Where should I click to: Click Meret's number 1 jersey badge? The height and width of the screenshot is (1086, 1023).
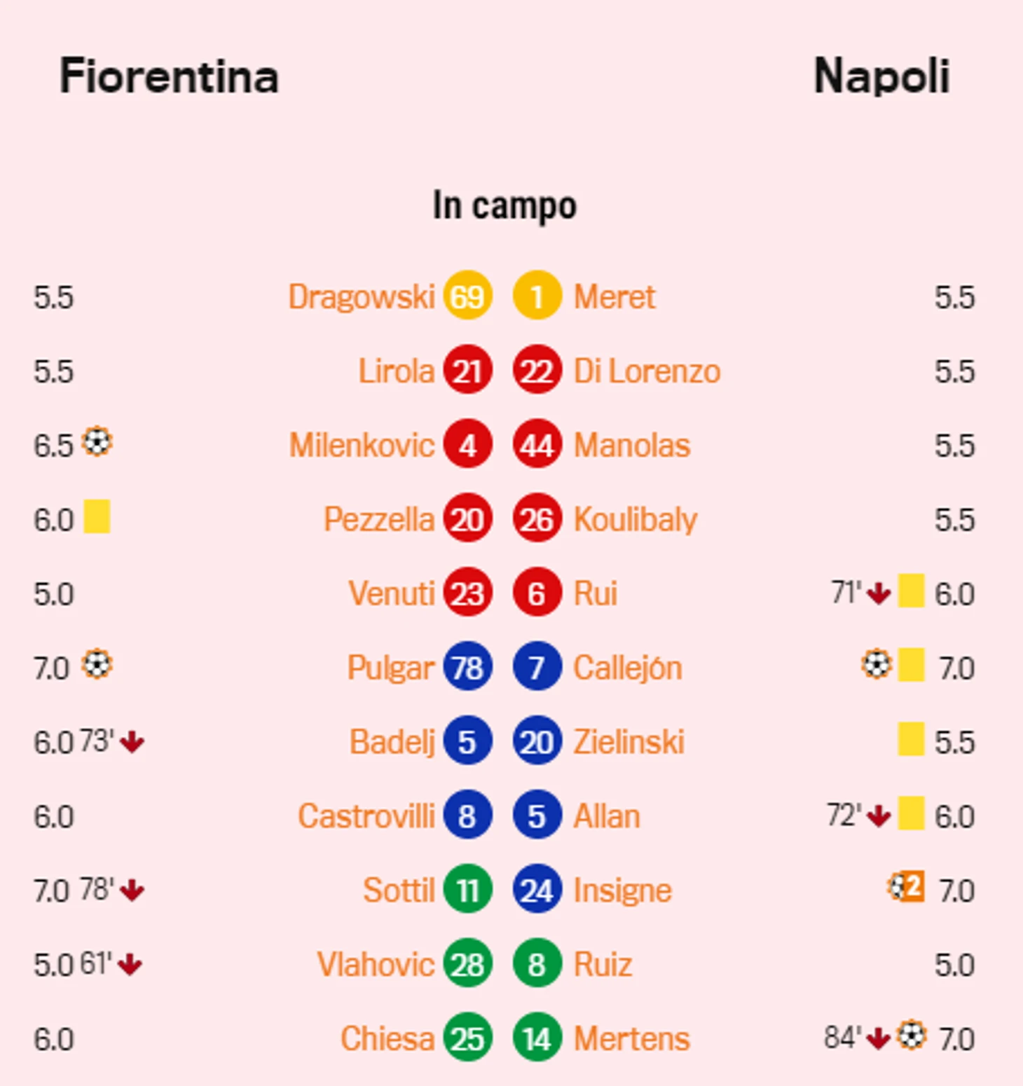537,295
